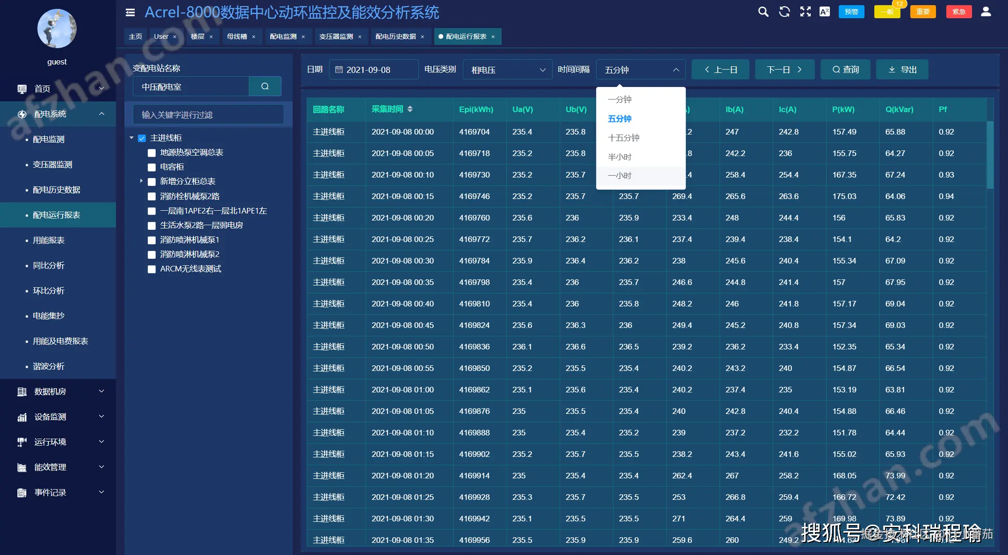The height and width of the screenshot is (555, 1008).
Task: Toggle fullscreen mode icon
Action: click(805, 12)
